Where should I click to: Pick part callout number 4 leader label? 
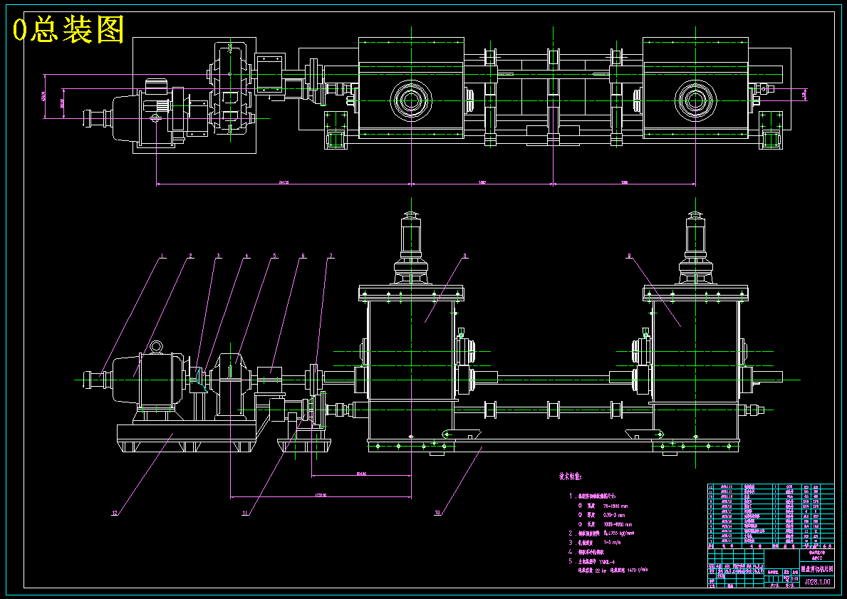[x=247, y=256]
